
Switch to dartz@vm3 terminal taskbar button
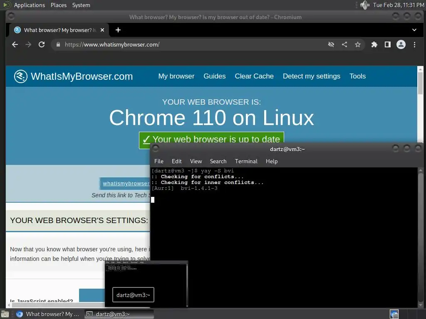pyautogui.click(x=119, y=314)
